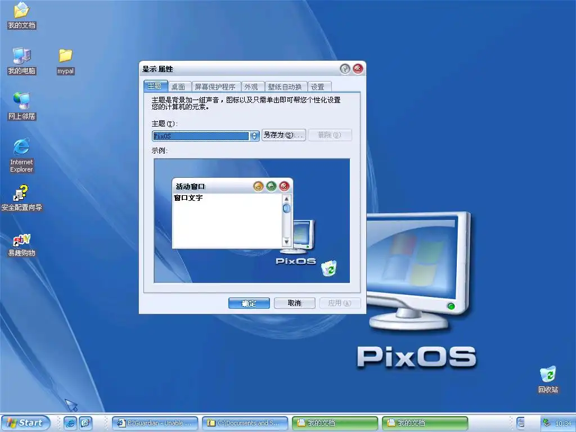
Task: Close the 显示 属性 dialog with red X
Action: pyautogui.click(x=358, y=69)
